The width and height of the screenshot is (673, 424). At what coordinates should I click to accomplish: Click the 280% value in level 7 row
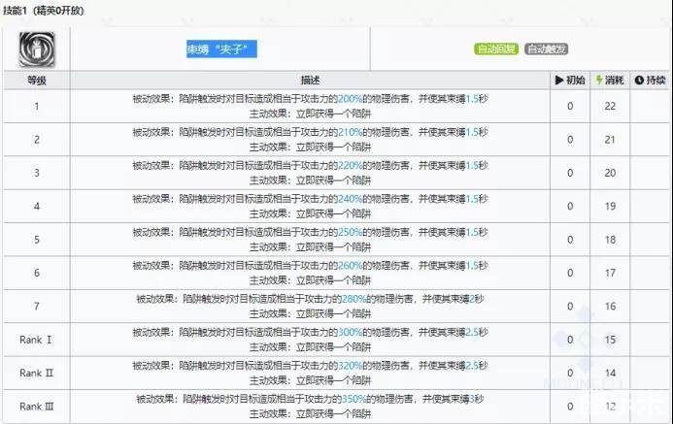coord(355,298)
